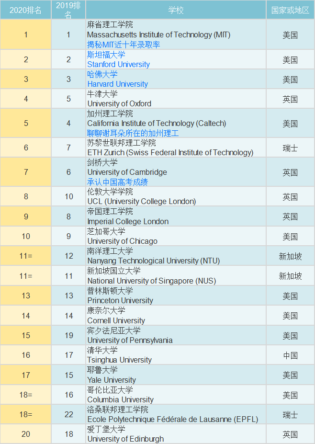This screenshot has height=444, width=315.
Task: Click the 中国 cell in Tsinghua row
Action: coord(290,355)
